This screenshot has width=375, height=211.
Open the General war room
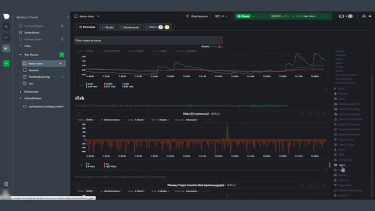click(x=33, y=70)
